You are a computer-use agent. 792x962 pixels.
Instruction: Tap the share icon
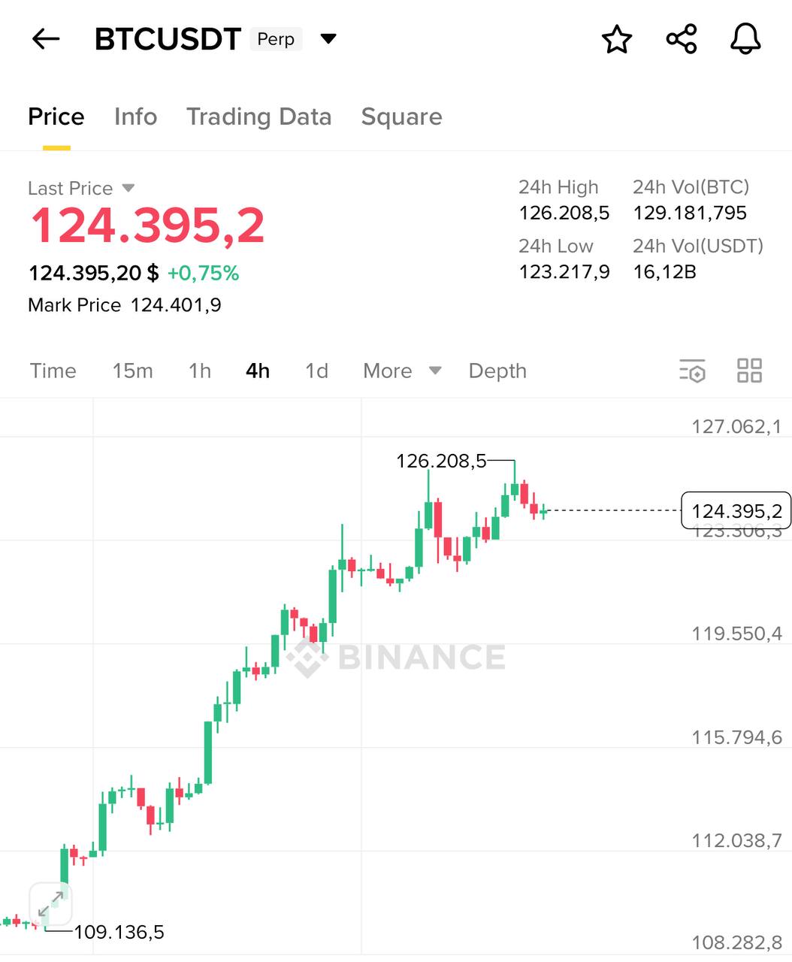pyautogui.click(x=682, y=39)
